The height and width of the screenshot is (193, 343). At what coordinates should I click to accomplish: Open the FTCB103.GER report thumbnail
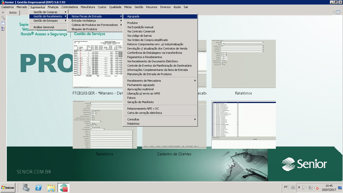pyautogui.click(x=98, y=64)
